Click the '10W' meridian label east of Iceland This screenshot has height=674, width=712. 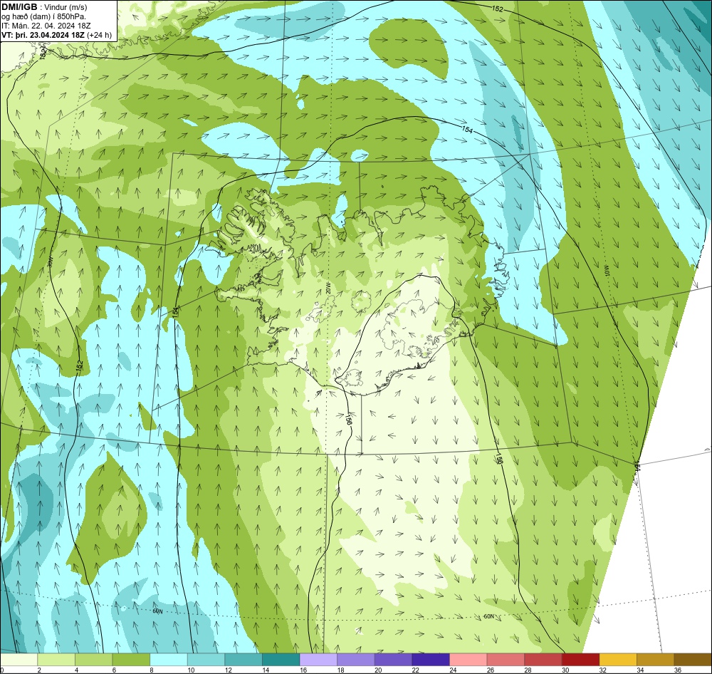(607, 271)
